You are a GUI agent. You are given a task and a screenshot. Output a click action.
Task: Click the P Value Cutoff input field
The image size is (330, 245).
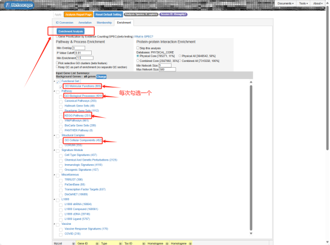click(x=83, y=53)
